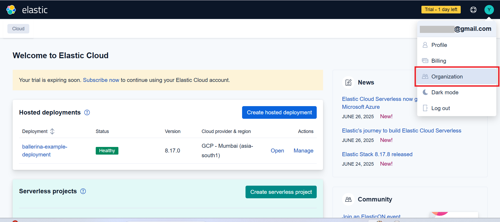Open Elastic's journey to build Serverless article

pyautogui.click(x=402, y=131)
